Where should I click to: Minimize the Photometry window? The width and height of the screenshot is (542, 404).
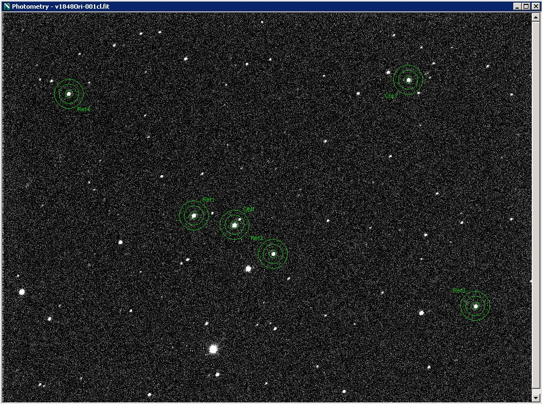(518, 6)
